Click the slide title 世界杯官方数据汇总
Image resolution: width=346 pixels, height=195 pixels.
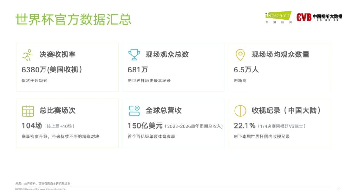click(73, 20)
